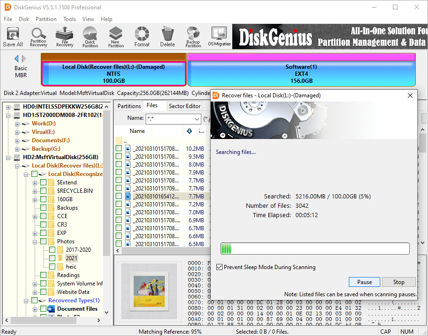
Task: Expand the HD0 disk tree node
Action: pos(8,107)
